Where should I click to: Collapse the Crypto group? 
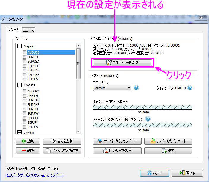pyautogui.click(x=20, y=132)
